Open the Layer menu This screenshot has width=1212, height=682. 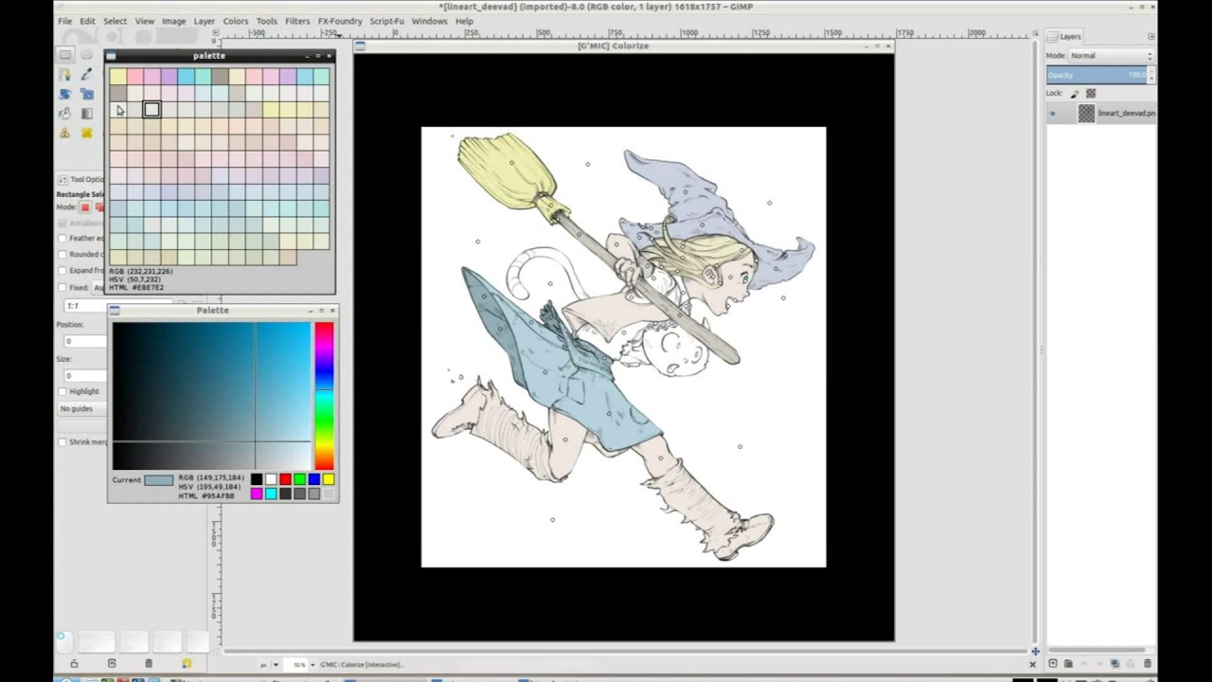click(204, 21)
